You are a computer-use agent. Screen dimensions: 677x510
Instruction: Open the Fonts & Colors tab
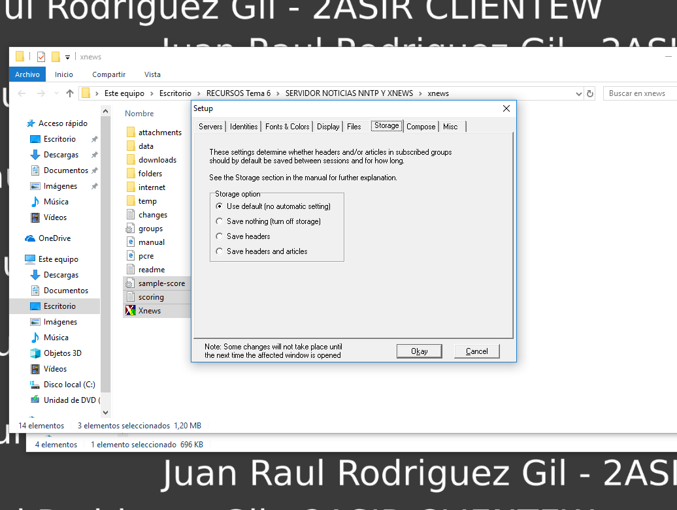coord(287,127)
